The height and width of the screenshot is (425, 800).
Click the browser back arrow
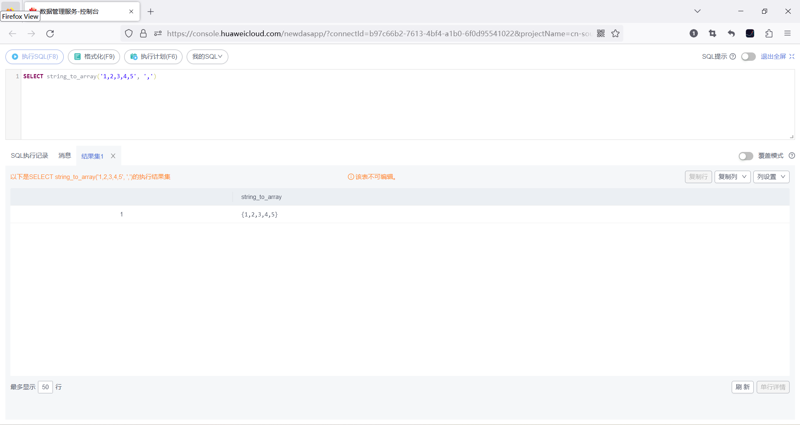click(12, 34)
